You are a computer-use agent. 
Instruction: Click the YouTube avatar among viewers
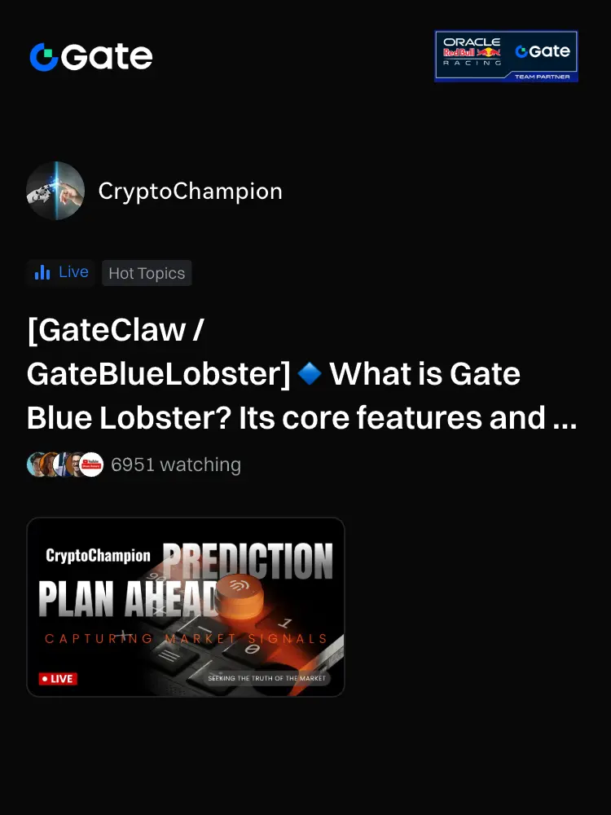[91, 465]
